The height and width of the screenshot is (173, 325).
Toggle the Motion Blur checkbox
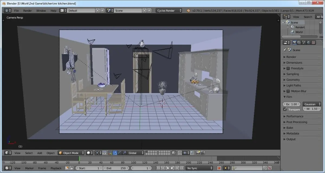pos(288,91)
